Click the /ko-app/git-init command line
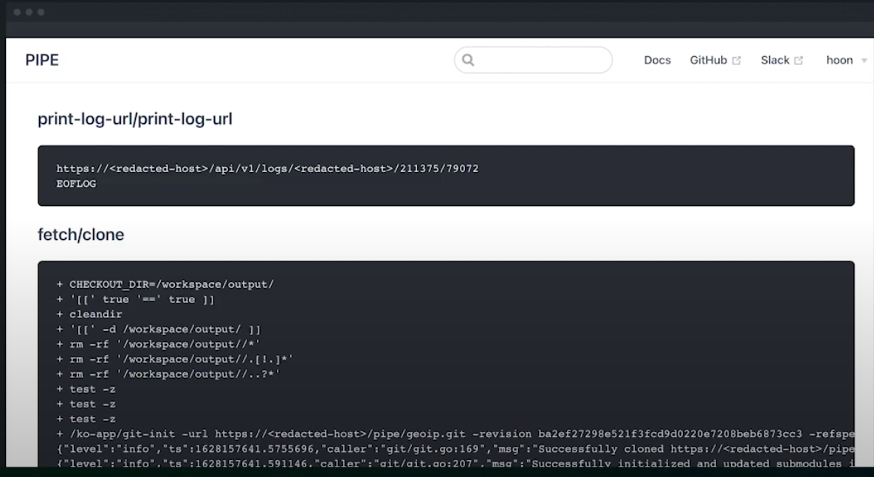Image resolution: width=874 pixels, height=477 pixels. [x=455, y=434]
